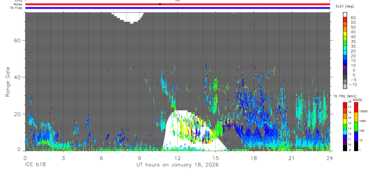Pick light gray swatch below -10 in ELEV legend
The height and width of the screenshot is (171, 371).
(x=345, y=87)
